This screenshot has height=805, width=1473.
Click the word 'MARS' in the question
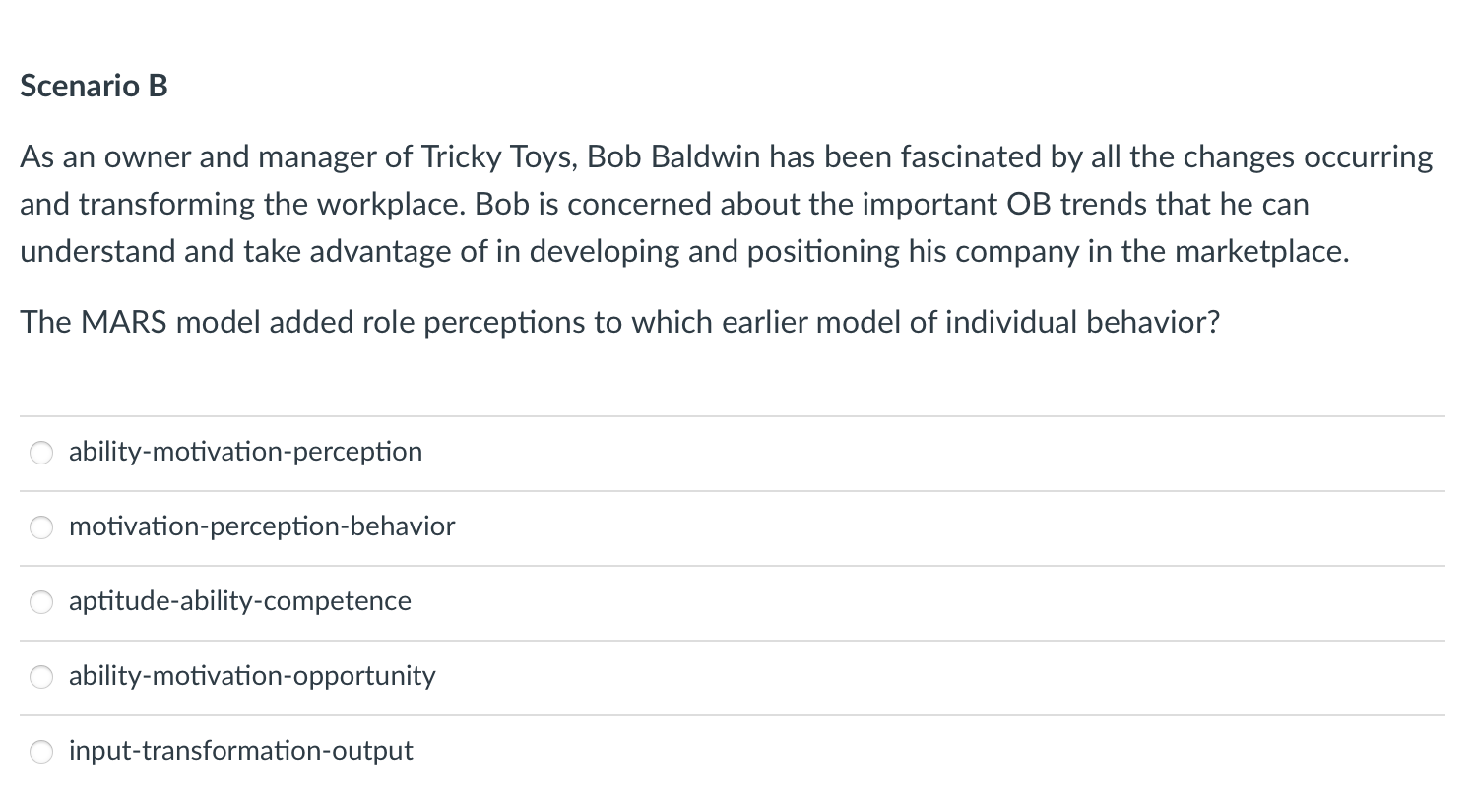coord(123,322)
